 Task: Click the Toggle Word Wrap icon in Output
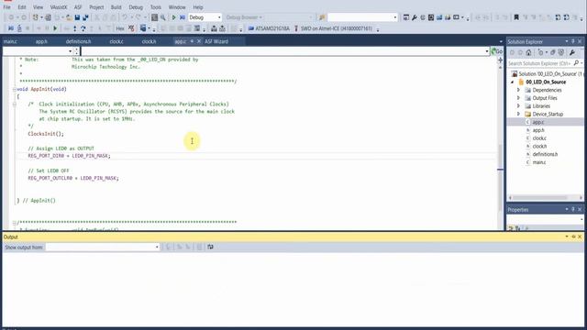(210, 247)
